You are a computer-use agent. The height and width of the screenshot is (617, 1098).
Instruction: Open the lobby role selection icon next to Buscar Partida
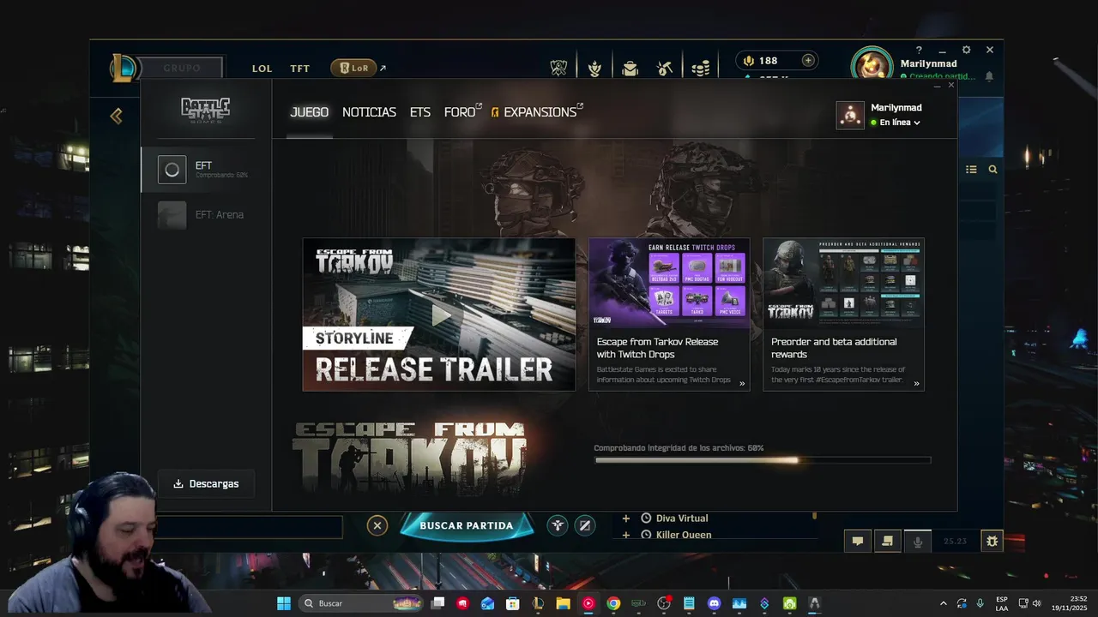[558, 525]
